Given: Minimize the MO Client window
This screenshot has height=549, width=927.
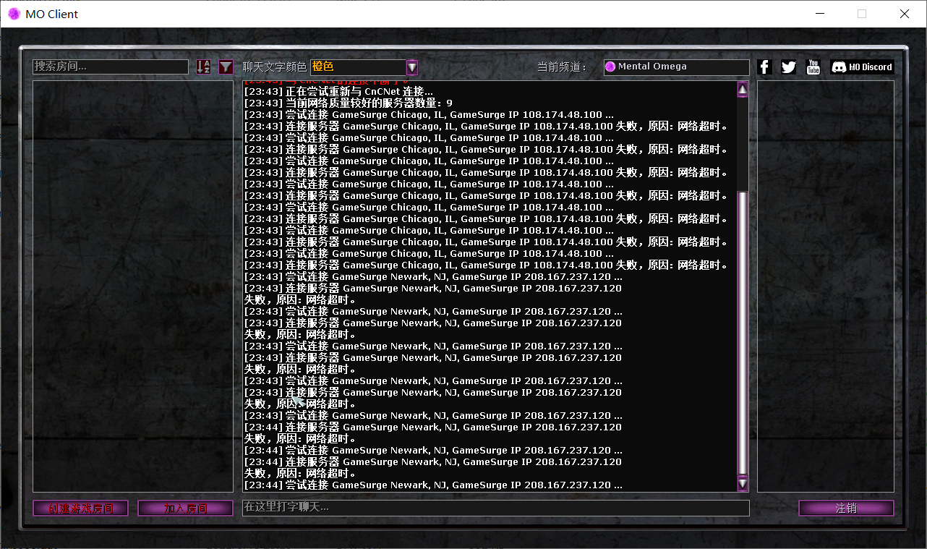Looking at the screenshot, I should pyautogui.click(x=820, y=14).
